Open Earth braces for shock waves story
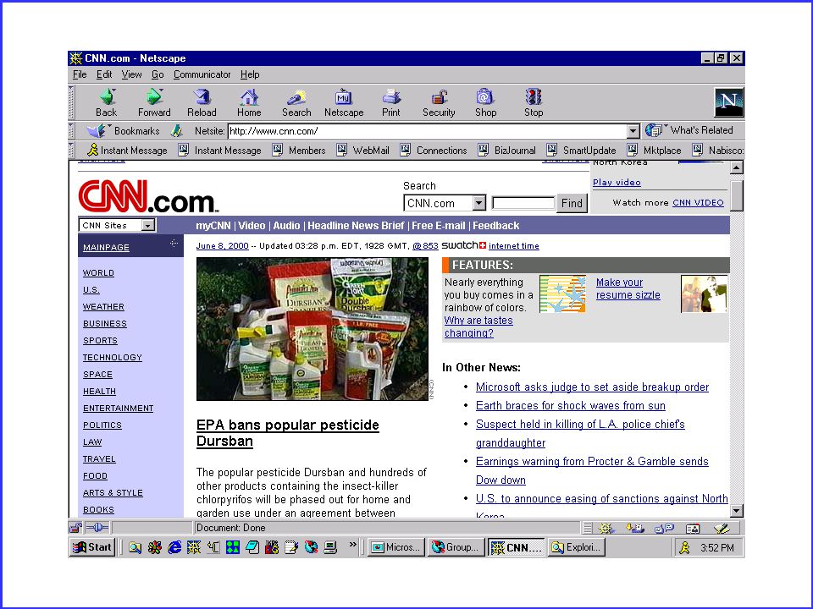813x609 pixels. [x=570, y=405]
